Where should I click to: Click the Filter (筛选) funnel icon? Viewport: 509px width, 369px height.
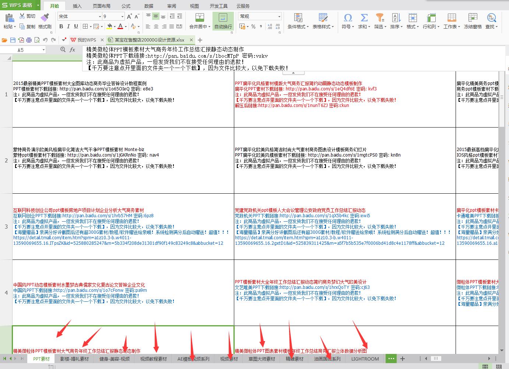click(379, 18)
